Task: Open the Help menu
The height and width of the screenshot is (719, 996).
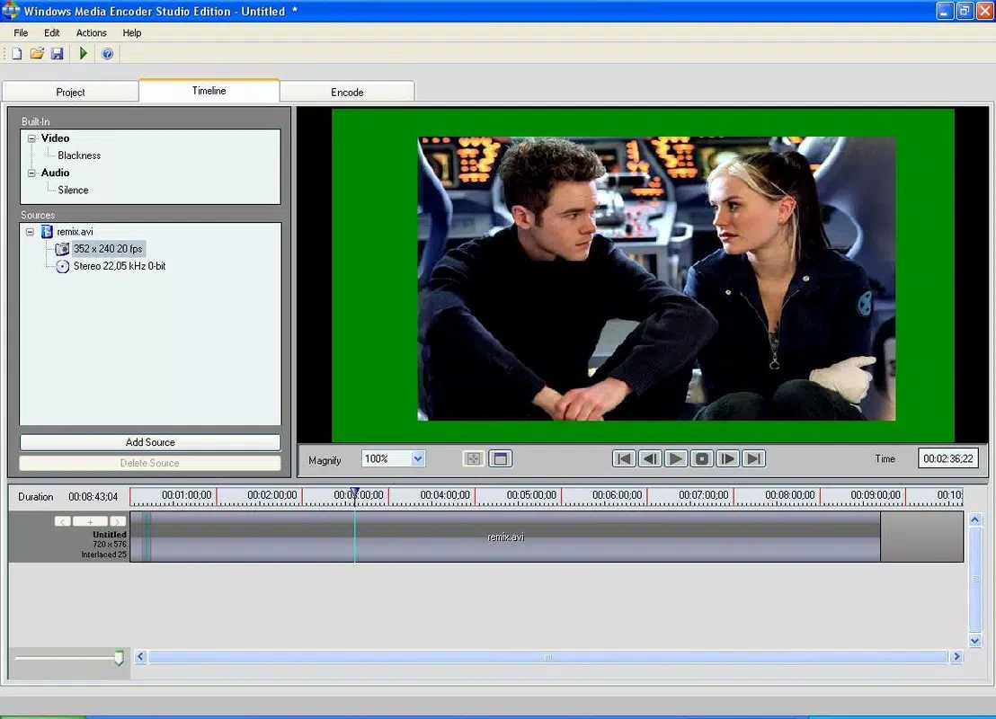Action: point(131,33)
